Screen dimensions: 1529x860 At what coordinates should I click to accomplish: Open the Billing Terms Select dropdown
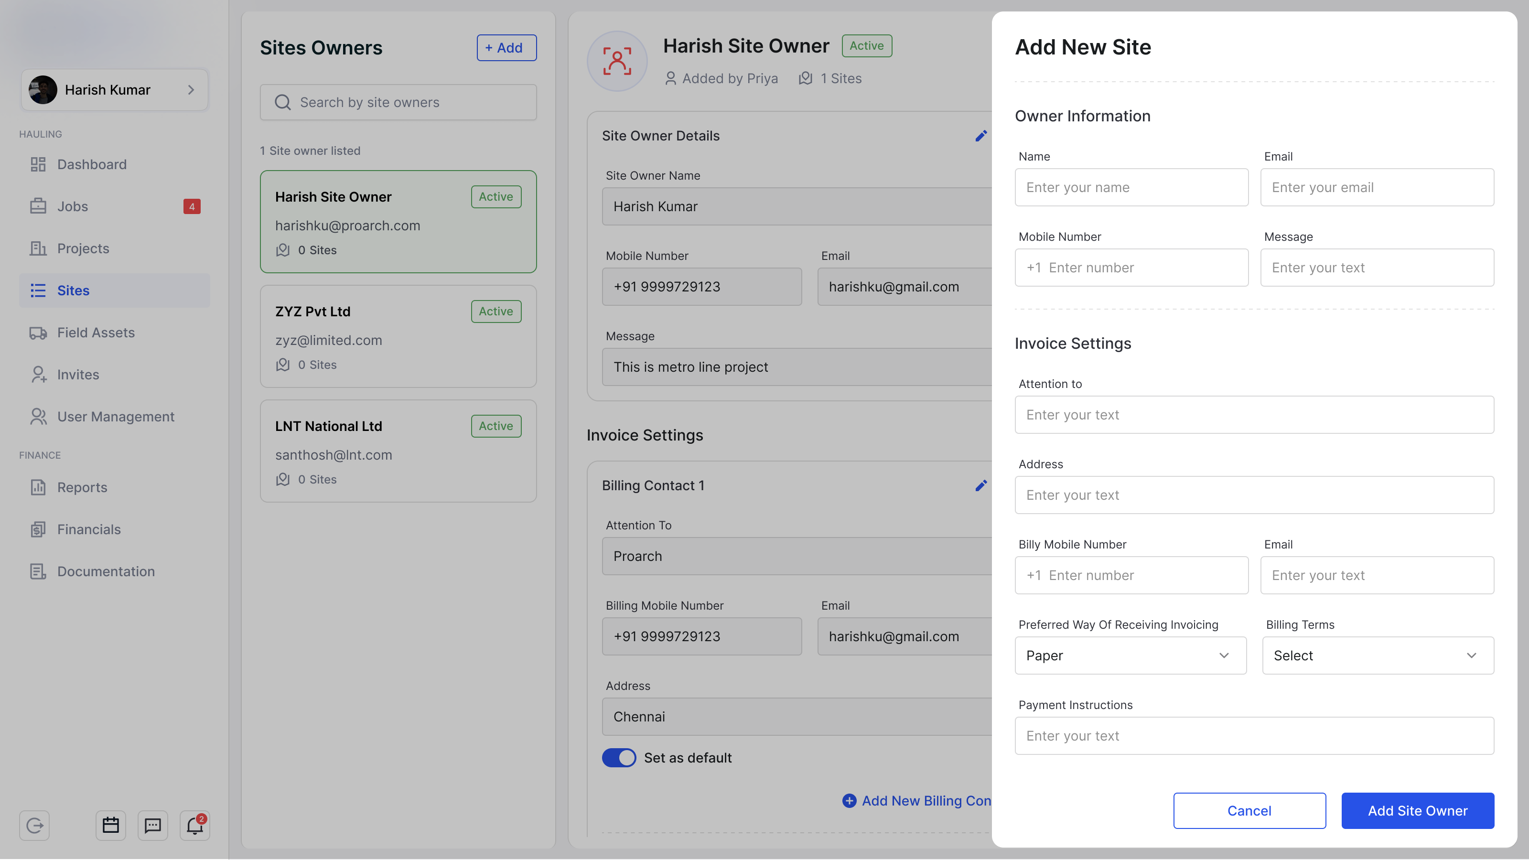1377,655
